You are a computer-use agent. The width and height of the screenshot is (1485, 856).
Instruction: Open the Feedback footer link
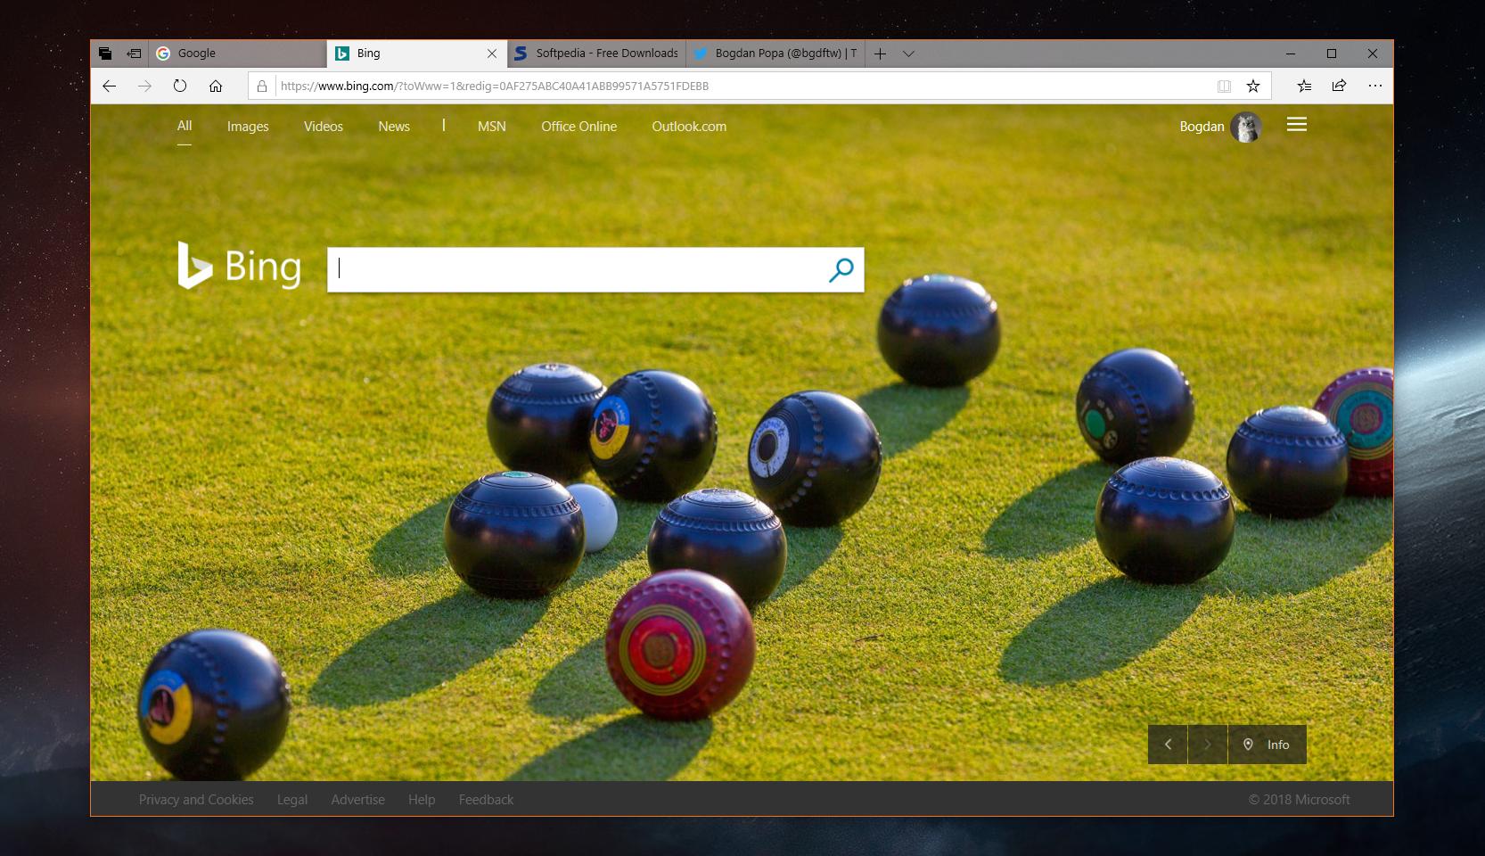point(486,800)
